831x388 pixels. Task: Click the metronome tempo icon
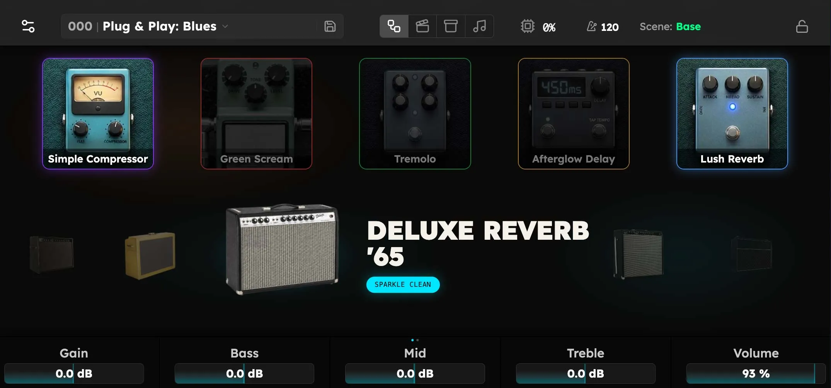(x=591, y=26)
